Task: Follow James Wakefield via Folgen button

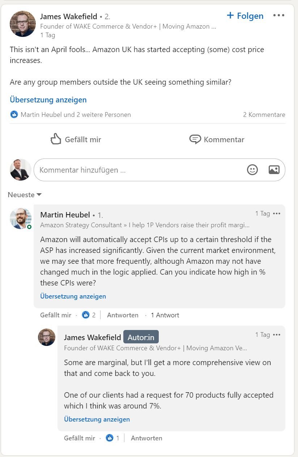Action: pos(245,16)
